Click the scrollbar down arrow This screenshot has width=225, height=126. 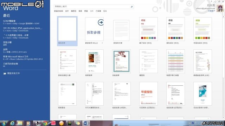pyautogui.click(x=223, y=118)
